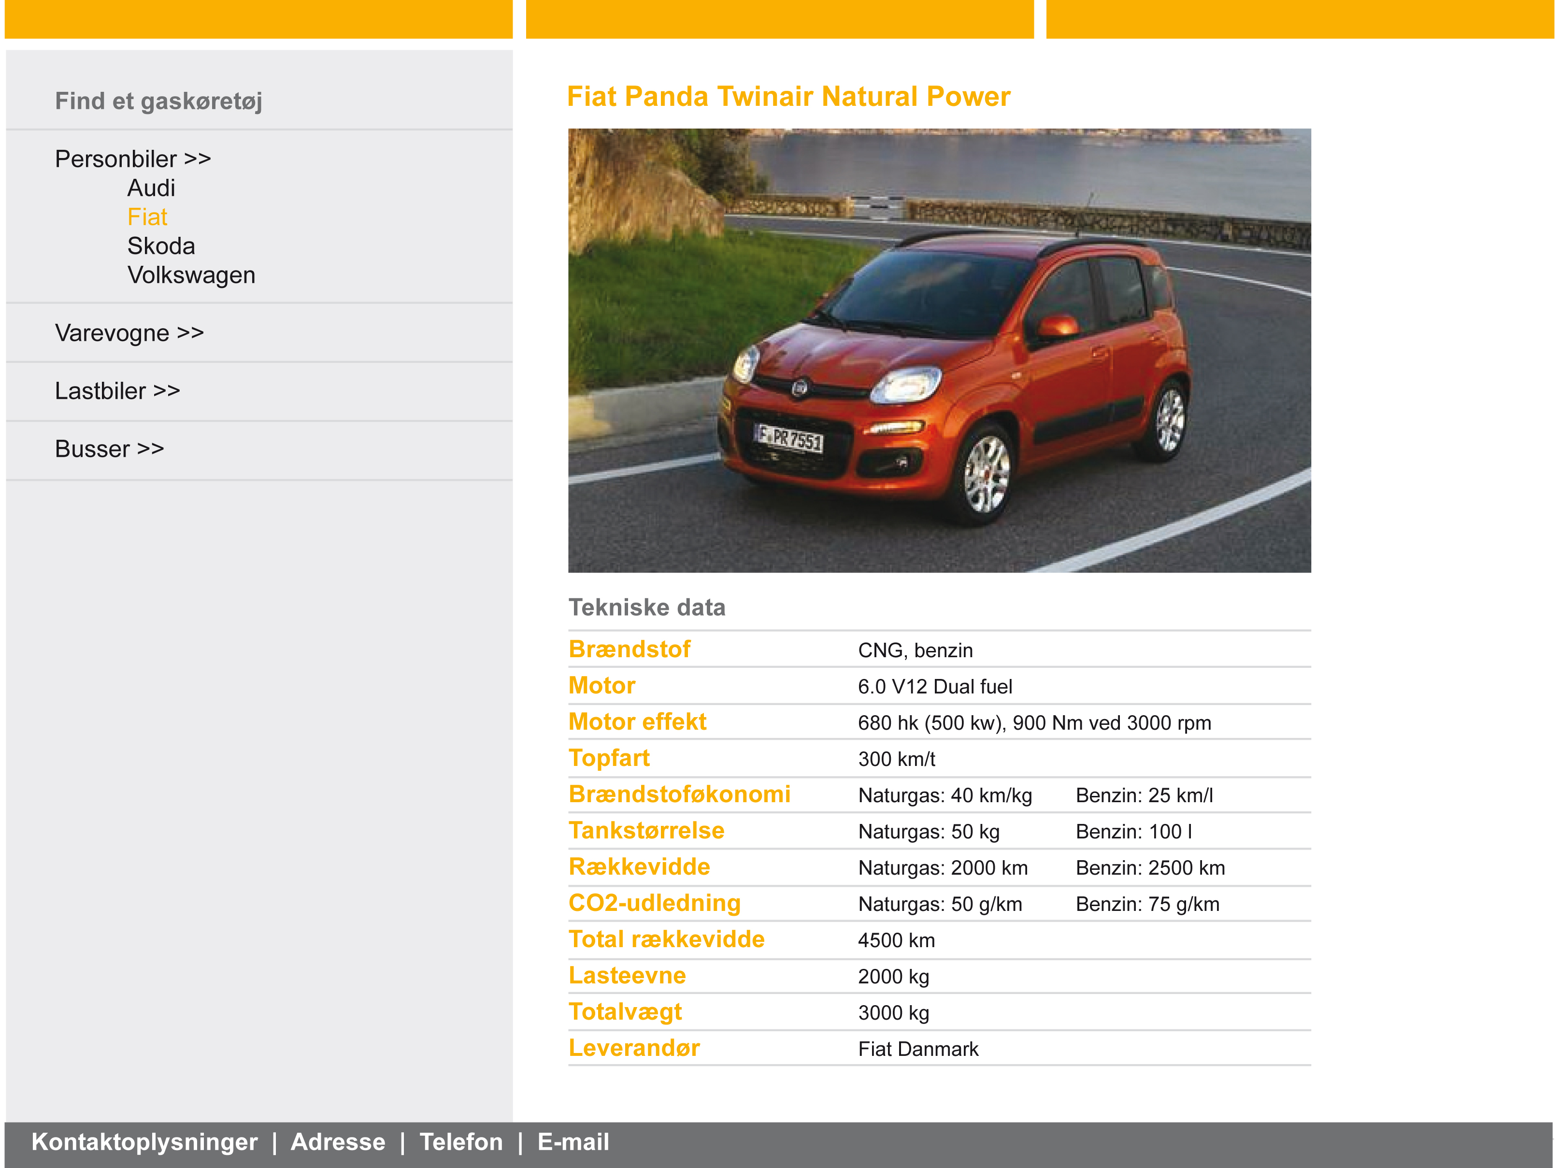1560x1168 pixels.
Task: Select the highlighted Fiat brand
Action: click(x=147, y=217)
